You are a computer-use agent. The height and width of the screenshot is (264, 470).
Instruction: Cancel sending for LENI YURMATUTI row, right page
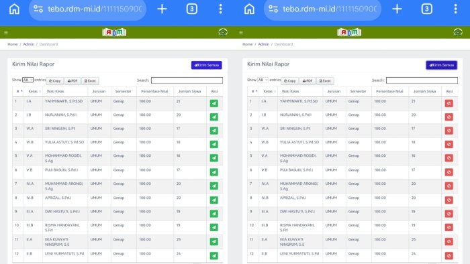pyautogui.click(x=449, y=256)
